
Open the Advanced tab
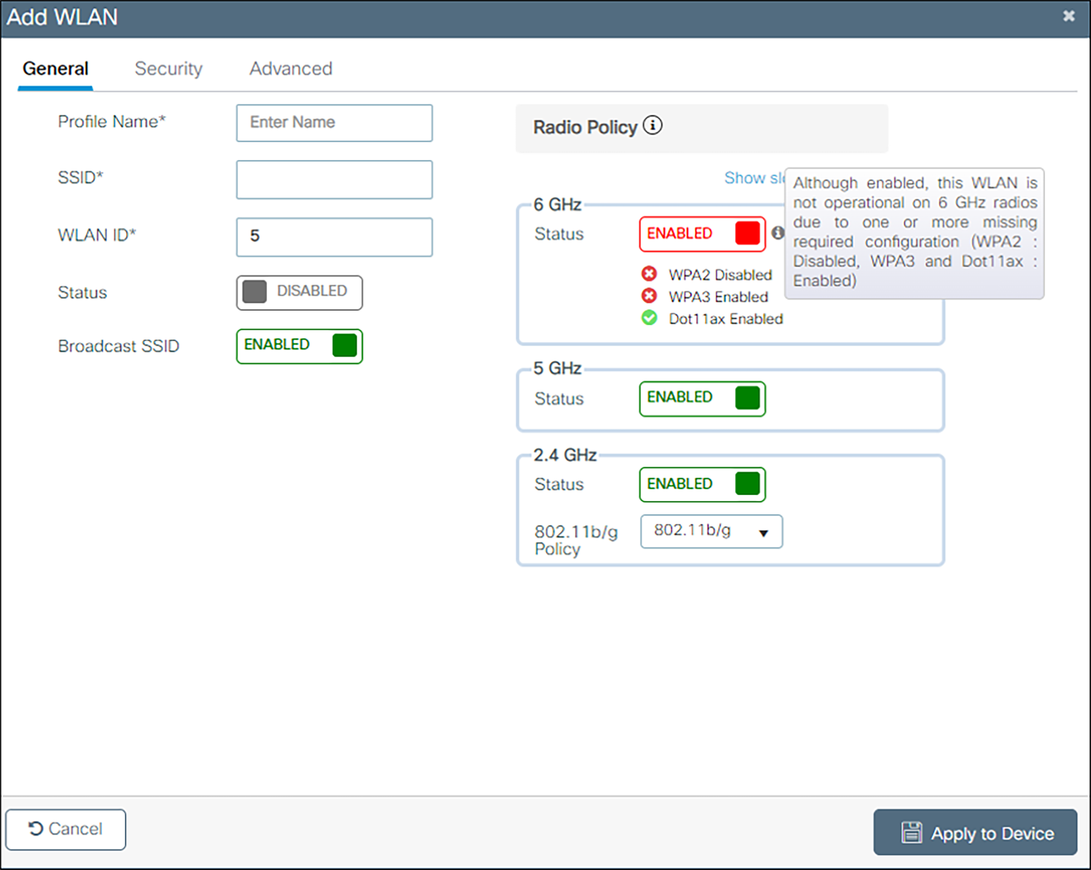290,69
